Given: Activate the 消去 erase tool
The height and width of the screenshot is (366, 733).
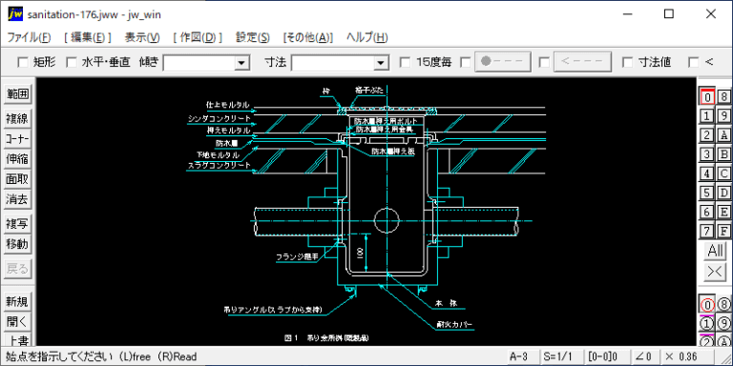Looking at the screenshot, I should click(x=17, y=200).
